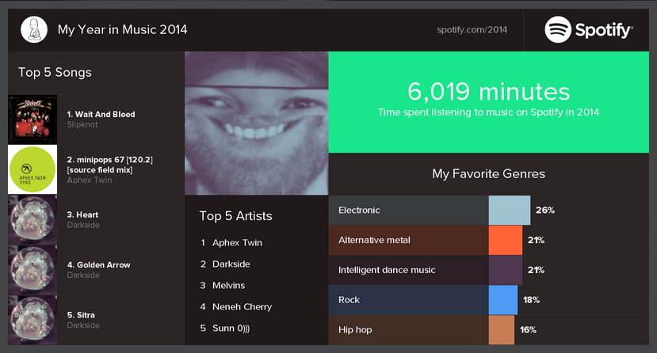Viewport: 657px width, 353px height.
Task: Click the Alternative metal genre label
Action: 374,240
